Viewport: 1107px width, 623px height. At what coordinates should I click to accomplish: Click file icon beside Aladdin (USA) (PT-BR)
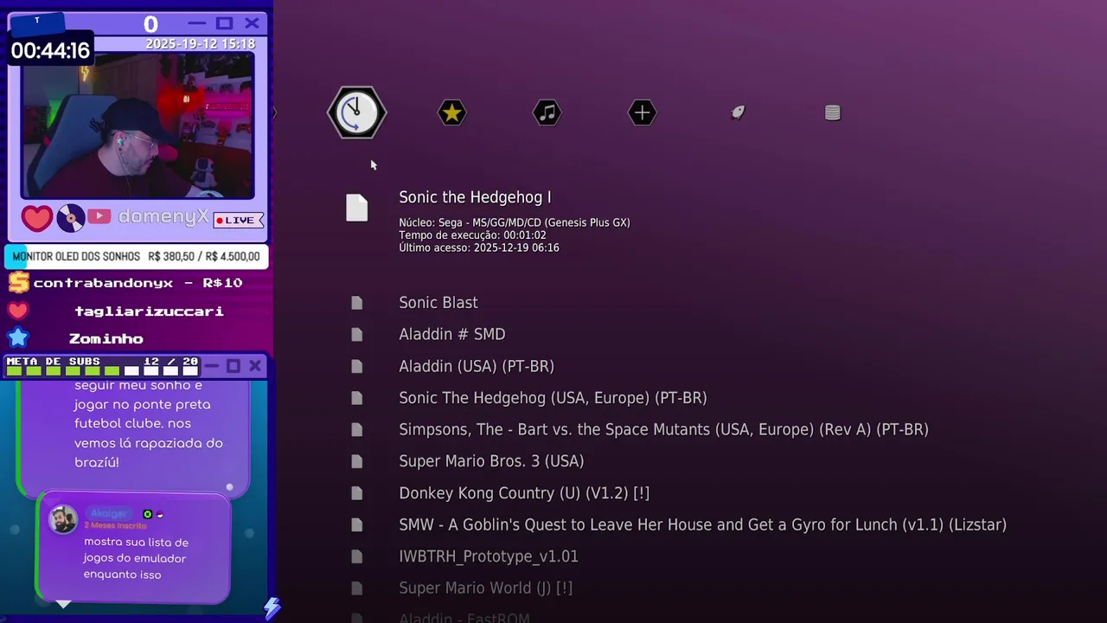click(357, 366)
